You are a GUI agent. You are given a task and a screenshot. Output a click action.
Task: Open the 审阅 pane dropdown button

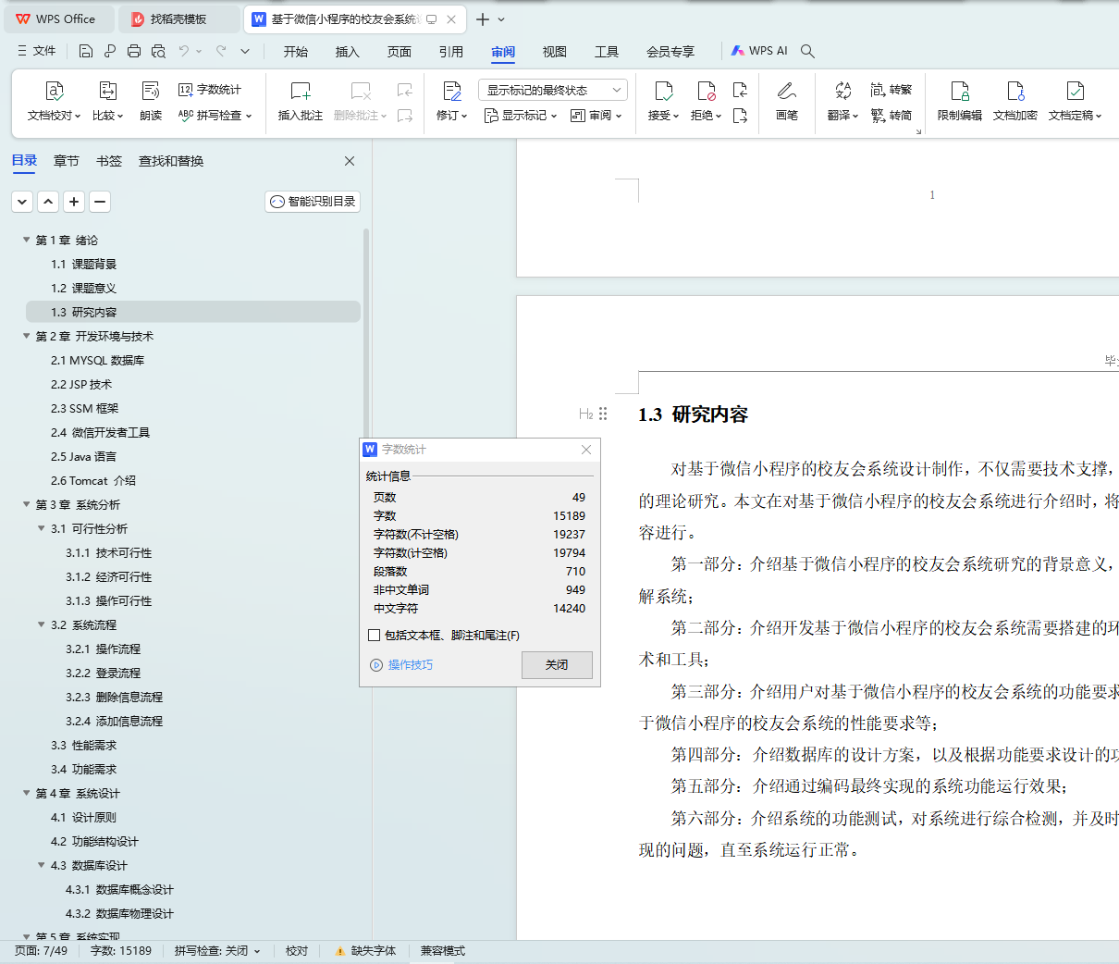[x=596, y=116]
